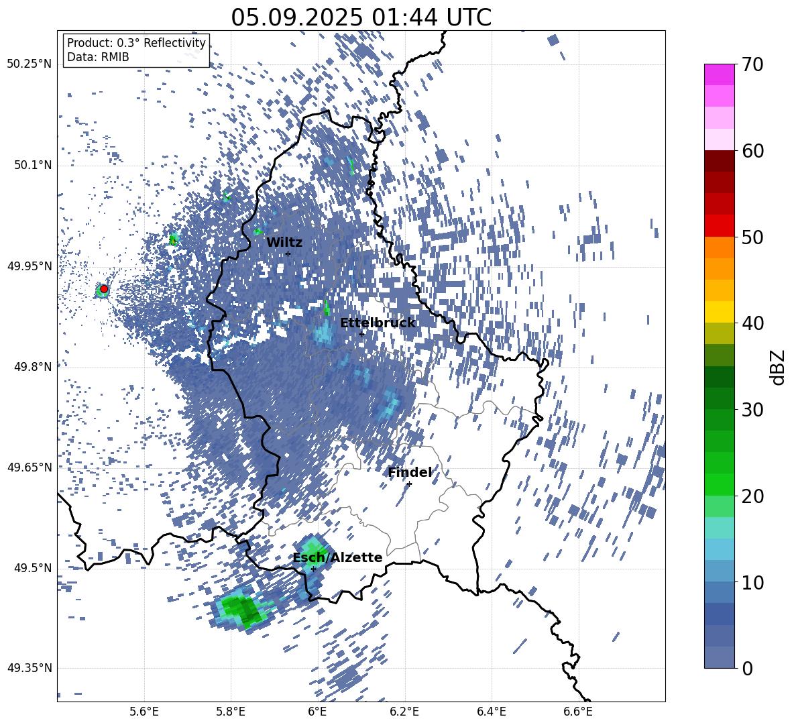Click the 6°E longitude tick label

317,712
